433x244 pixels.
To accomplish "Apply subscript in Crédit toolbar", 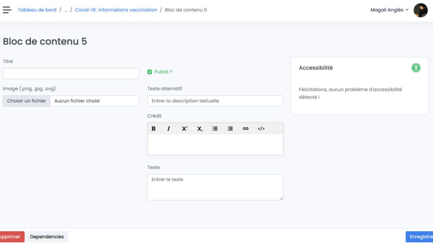I will [200, 129].
